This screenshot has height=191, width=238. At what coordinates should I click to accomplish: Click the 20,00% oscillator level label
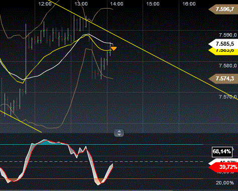225,182
